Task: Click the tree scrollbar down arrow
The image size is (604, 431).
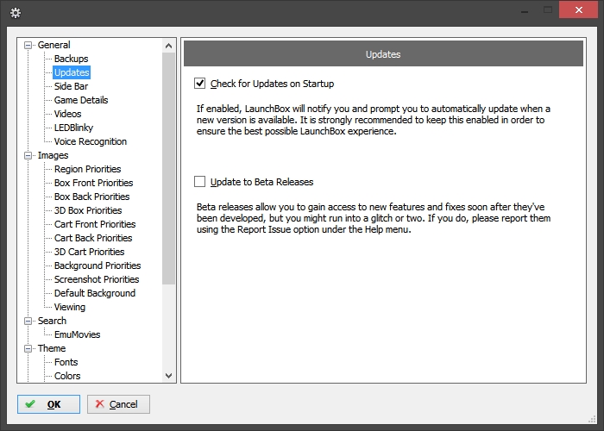Action: [168, 376]
